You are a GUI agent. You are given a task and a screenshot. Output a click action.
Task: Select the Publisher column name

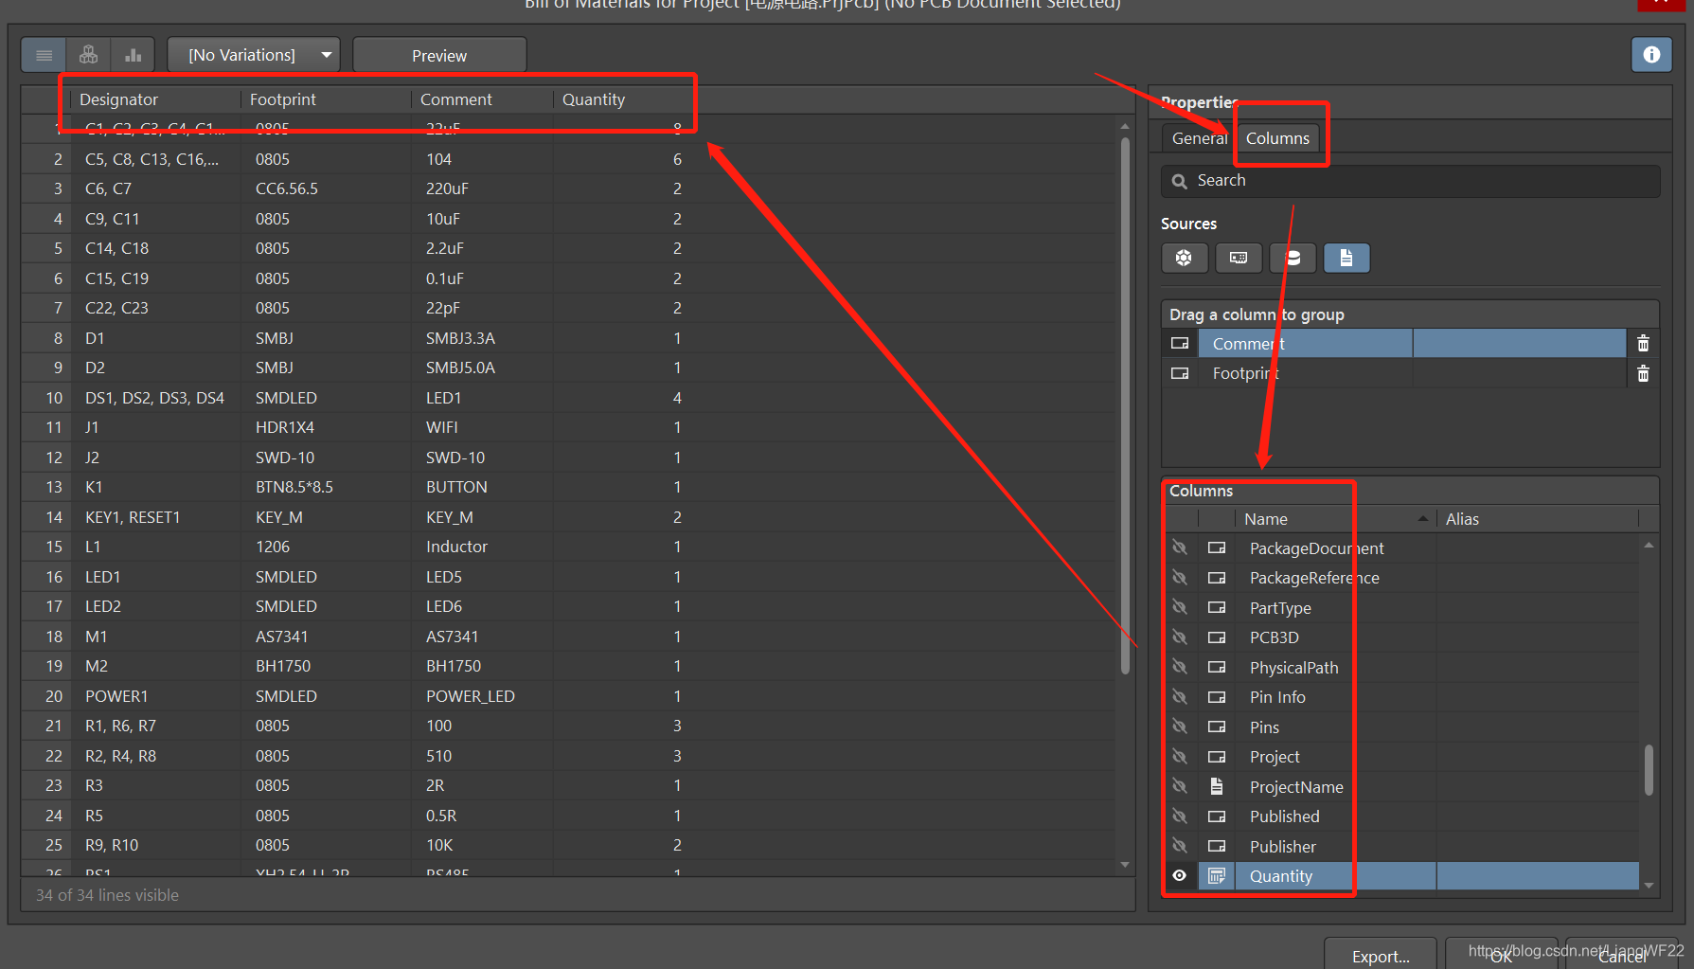coord(1282,847)
